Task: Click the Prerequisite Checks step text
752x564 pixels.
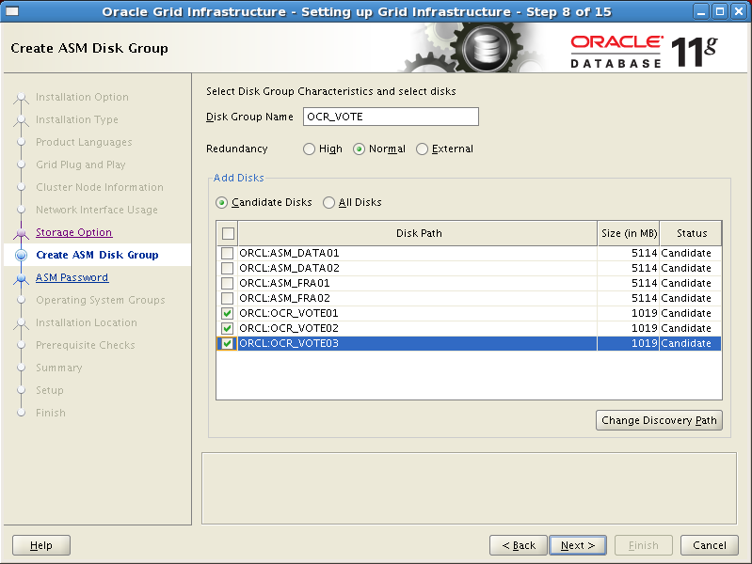Action: pos(86,345)
